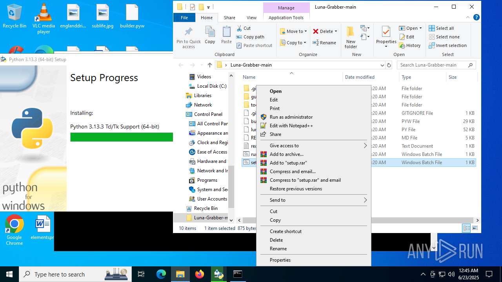The width and height of the screenshot is (502, 282).
Task: Click Select all in ribbon
Action: pyautogui.click(x=441, y=28)
